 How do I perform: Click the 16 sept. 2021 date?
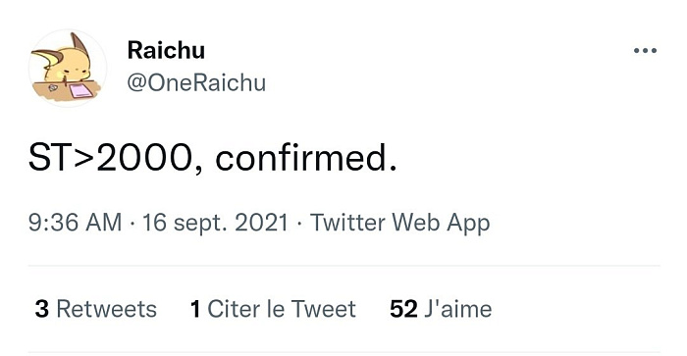pos(216,223)
